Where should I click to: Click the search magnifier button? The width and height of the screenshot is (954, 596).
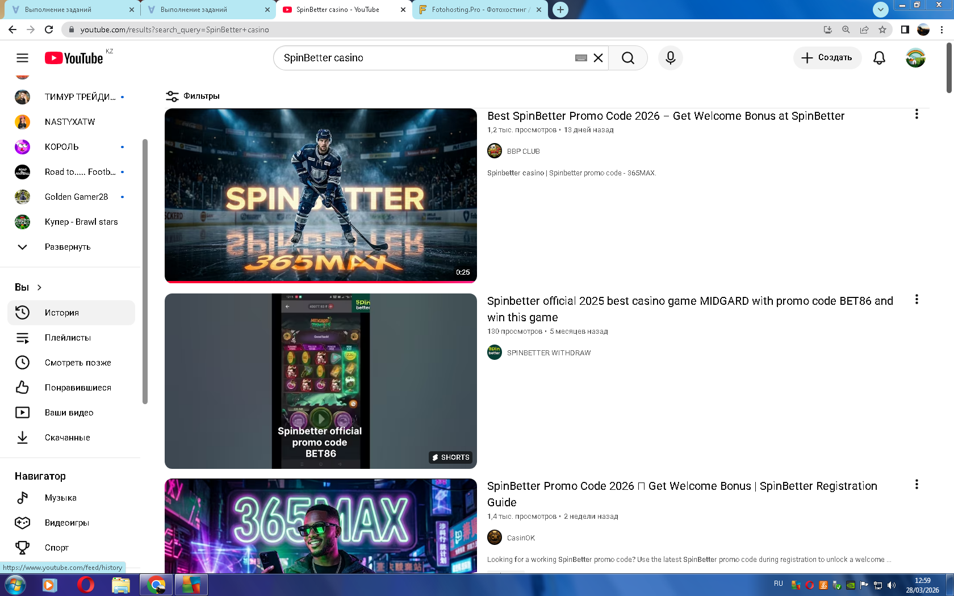click(x=627, y=58)
